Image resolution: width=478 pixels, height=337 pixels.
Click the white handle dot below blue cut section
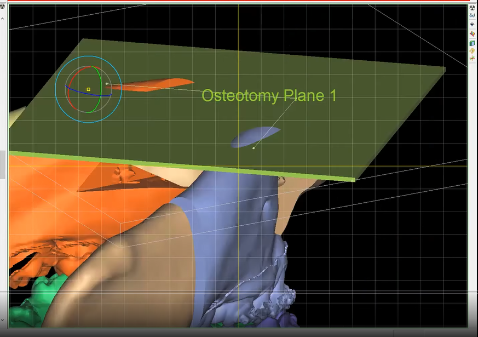[254, 148]
